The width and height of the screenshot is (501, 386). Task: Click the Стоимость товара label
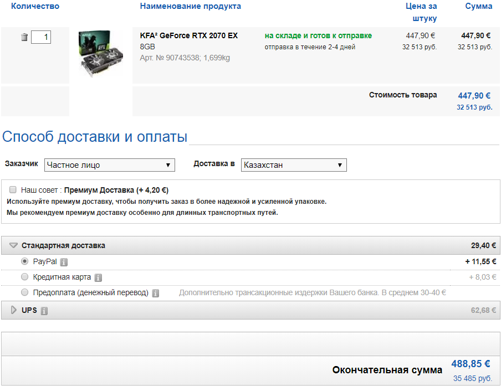[403, 95]
